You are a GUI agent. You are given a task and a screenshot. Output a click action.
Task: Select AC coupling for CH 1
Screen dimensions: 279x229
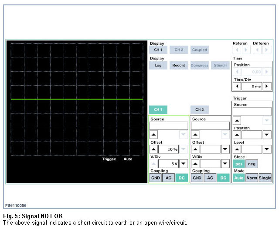pos(168,178)
